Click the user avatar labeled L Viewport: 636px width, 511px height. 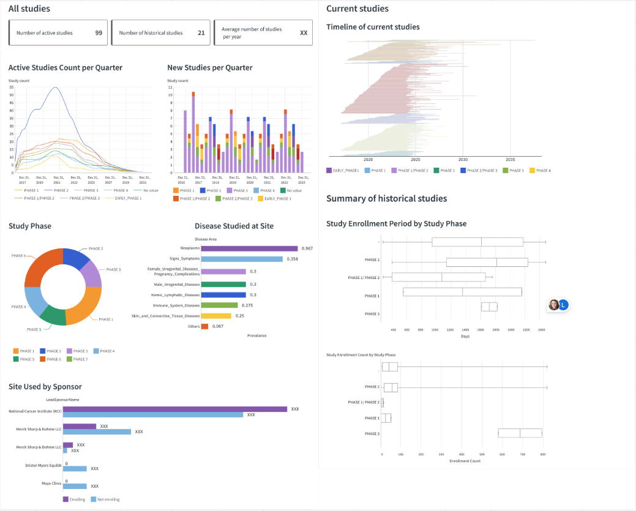564,305
